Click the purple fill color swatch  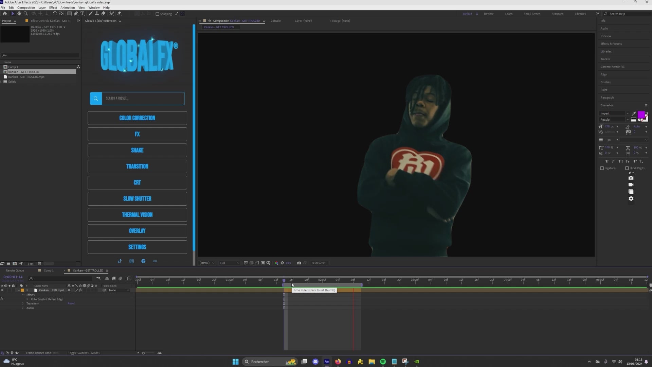(641, 115)
